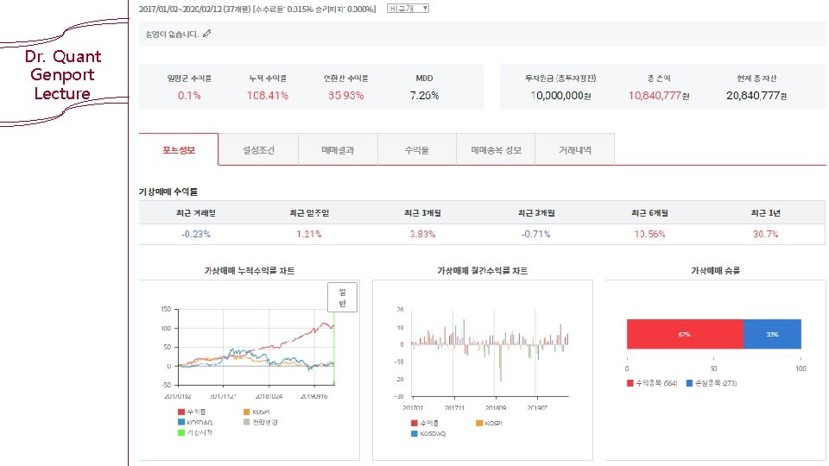The height and width of the screenshot is (466, 829).
Task: Open the 매매종목 정보 tab
Action: pos(496,150)
